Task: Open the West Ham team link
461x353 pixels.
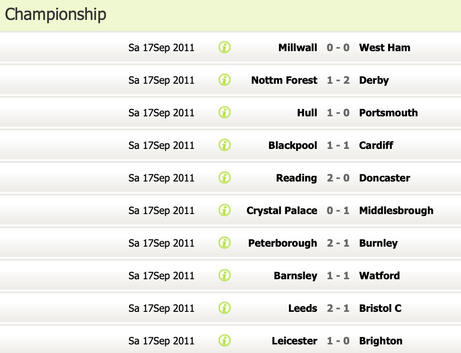Action: 384,48
